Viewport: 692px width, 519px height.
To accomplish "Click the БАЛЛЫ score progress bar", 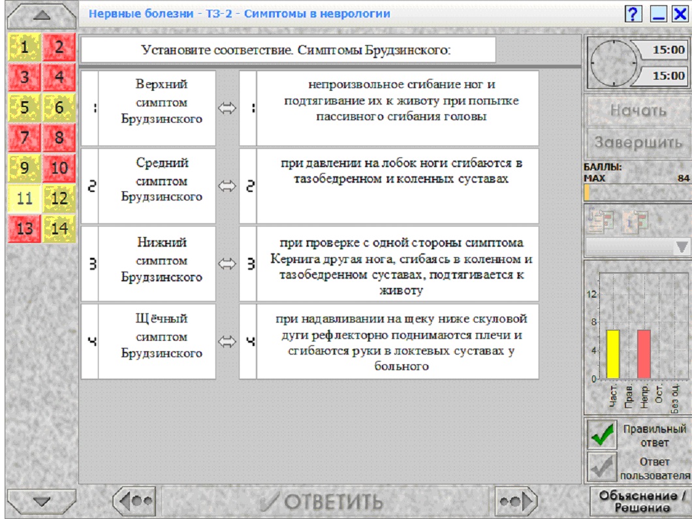I will point(638,193).
